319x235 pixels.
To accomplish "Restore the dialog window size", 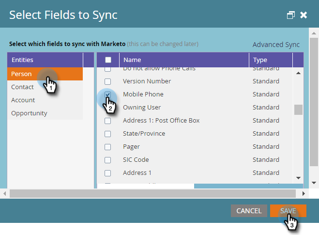I will point(290,15).
